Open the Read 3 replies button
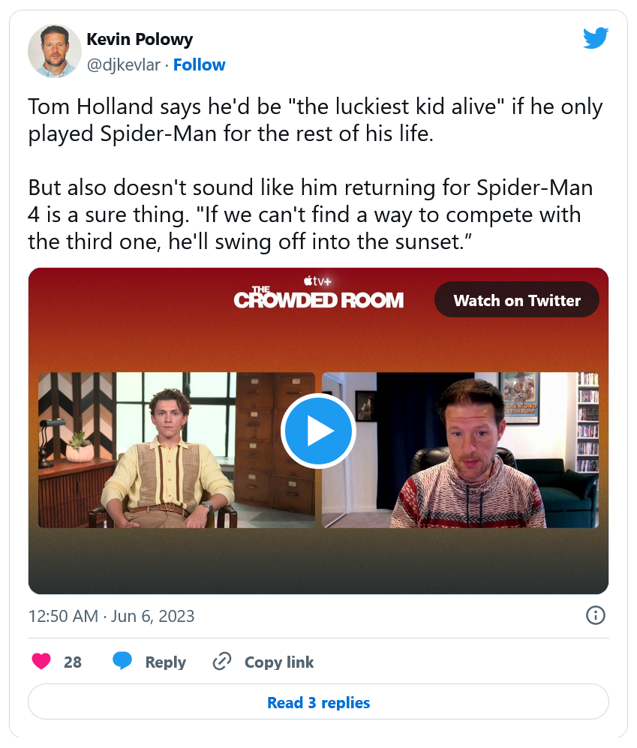This screenshot has width=637, height=748. click(x=318, y=703)
